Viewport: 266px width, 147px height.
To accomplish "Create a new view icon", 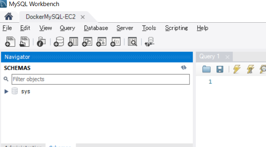I will (x=87, y=42).
